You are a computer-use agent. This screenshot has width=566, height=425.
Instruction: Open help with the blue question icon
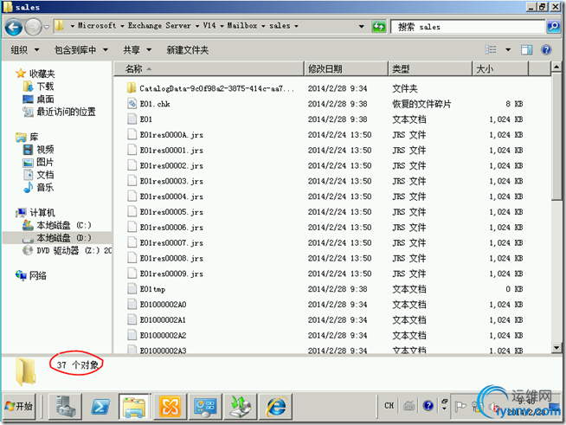[x=546, y=49]
